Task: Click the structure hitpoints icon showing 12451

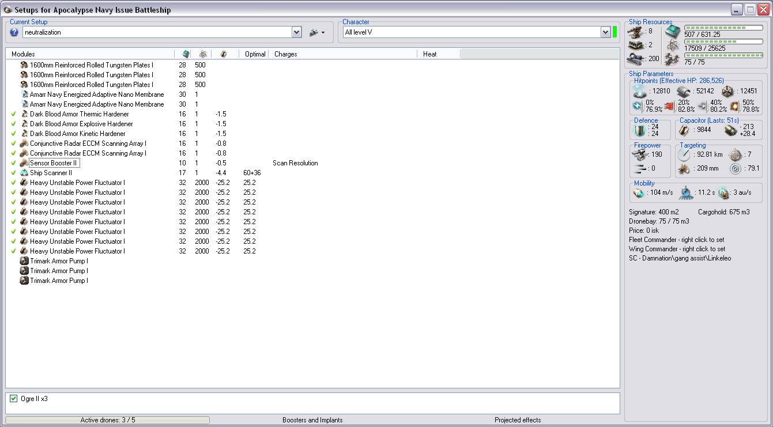Action: [x=727, y=91]
